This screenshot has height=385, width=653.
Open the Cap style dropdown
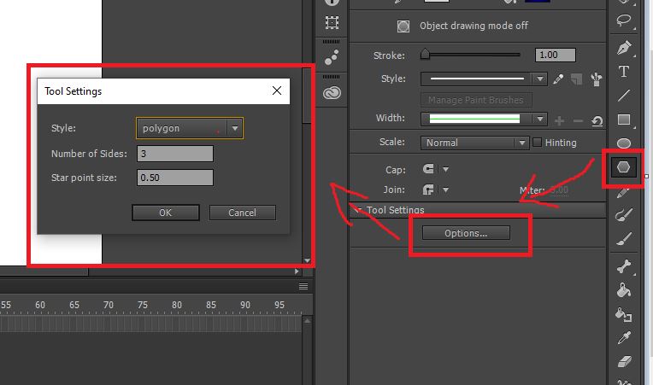tap(445, 169)
